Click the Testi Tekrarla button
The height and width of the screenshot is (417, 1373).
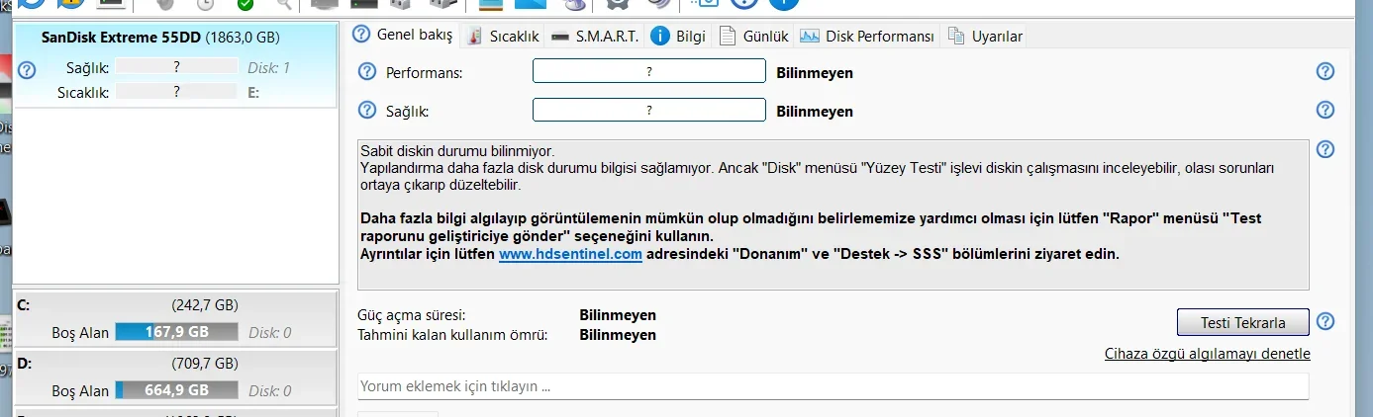pos(1242,322)
